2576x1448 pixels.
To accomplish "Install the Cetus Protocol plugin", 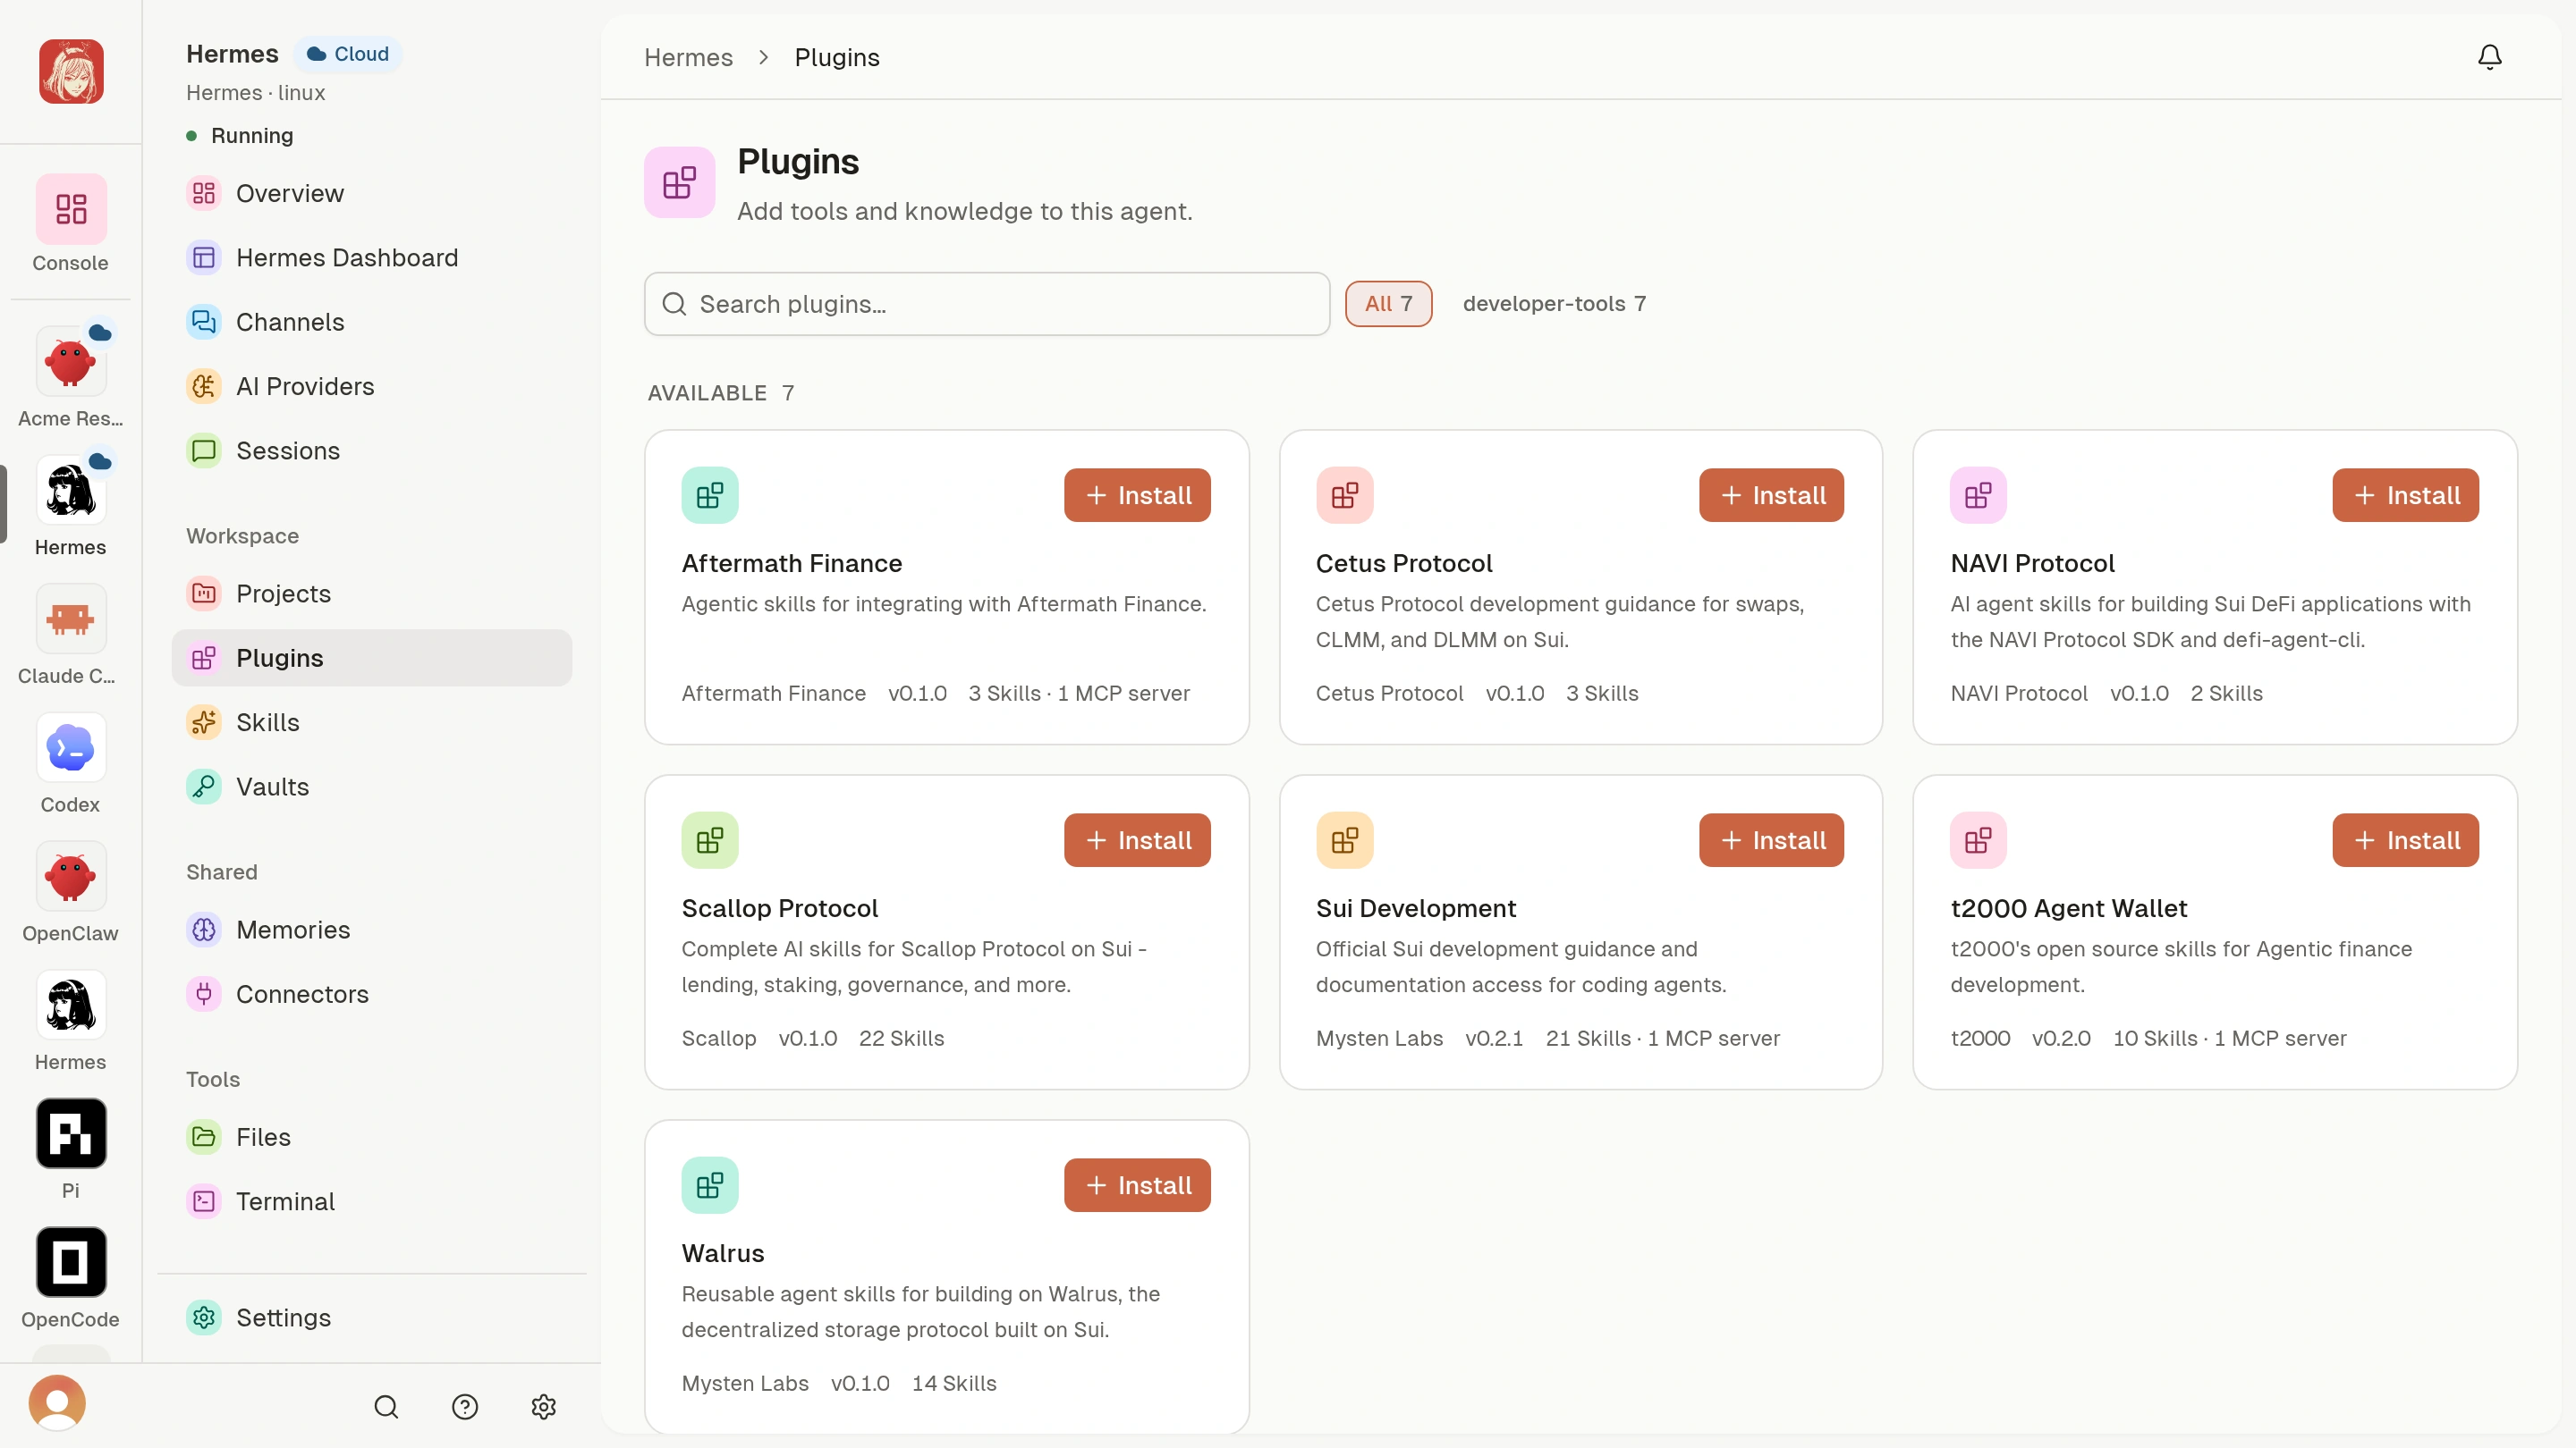I will [x=1771, y=496].
